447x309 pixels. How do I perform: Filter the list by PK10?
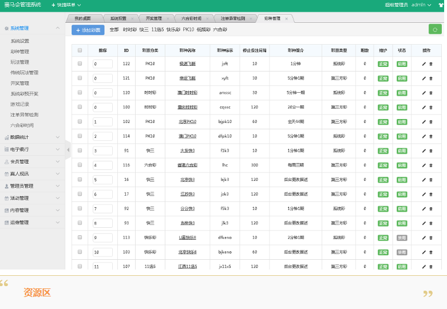pyautogui.click(x=188, y=30)
